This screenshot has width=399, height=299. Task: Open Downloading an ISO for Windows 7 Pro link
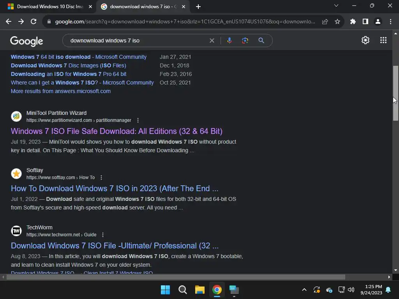coord(69,74)
